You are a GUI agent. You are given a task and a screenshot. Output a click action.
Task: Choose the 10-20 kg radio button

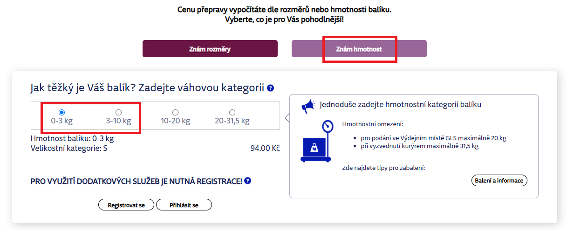coord(175,112)
